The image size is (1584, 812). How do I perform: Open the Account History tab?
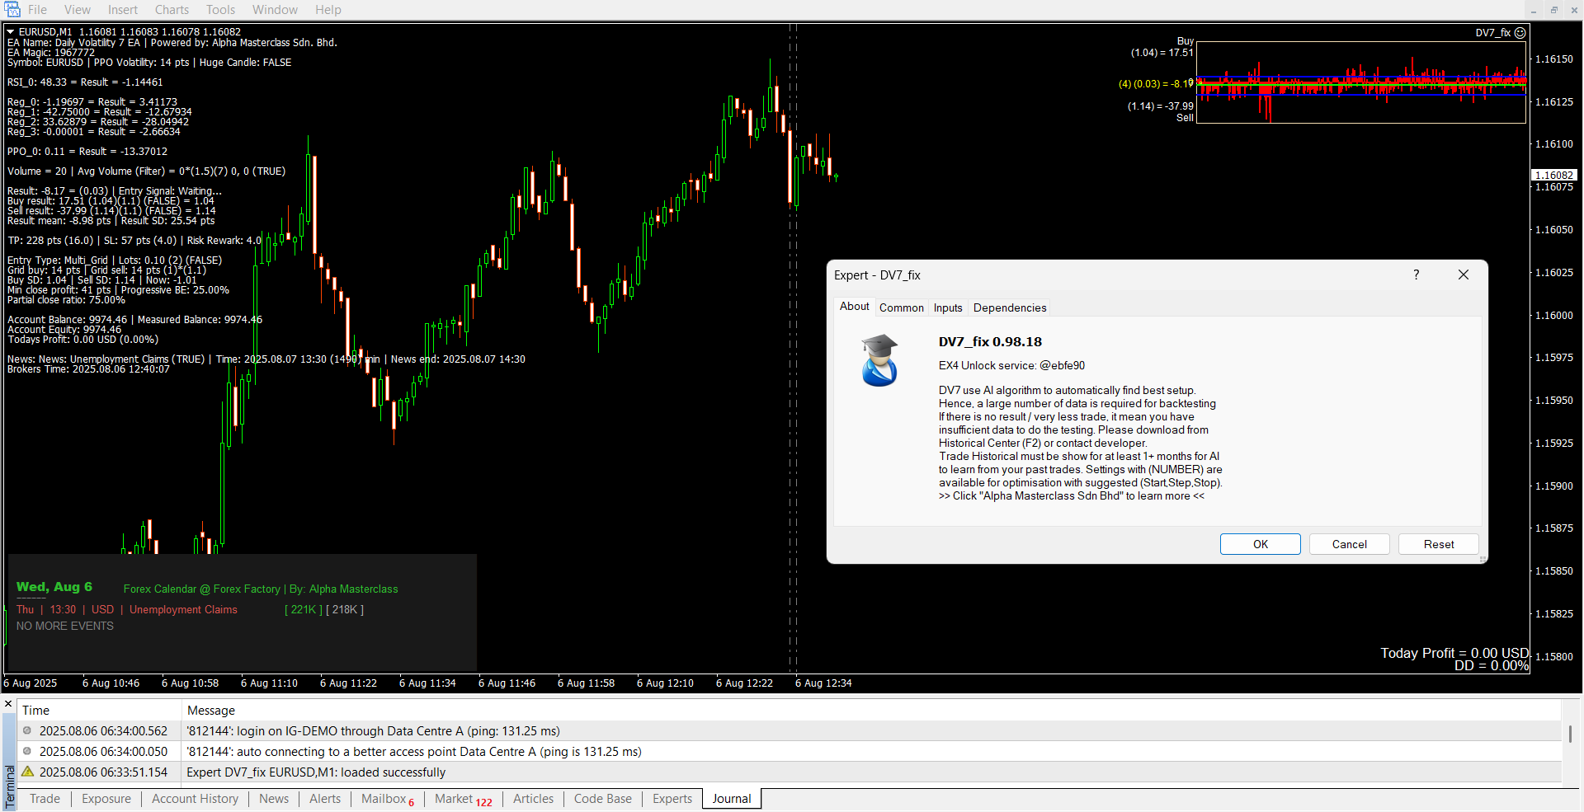tap(195, 799)
